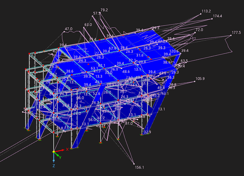Select the yellow origin point of axis triad

click(53, 152)
